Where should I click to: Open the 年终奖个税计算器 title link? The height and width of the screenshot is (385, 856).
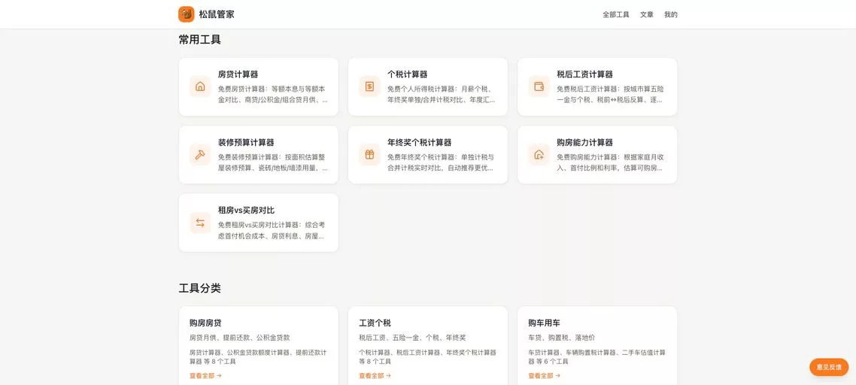tap(419, 143)
